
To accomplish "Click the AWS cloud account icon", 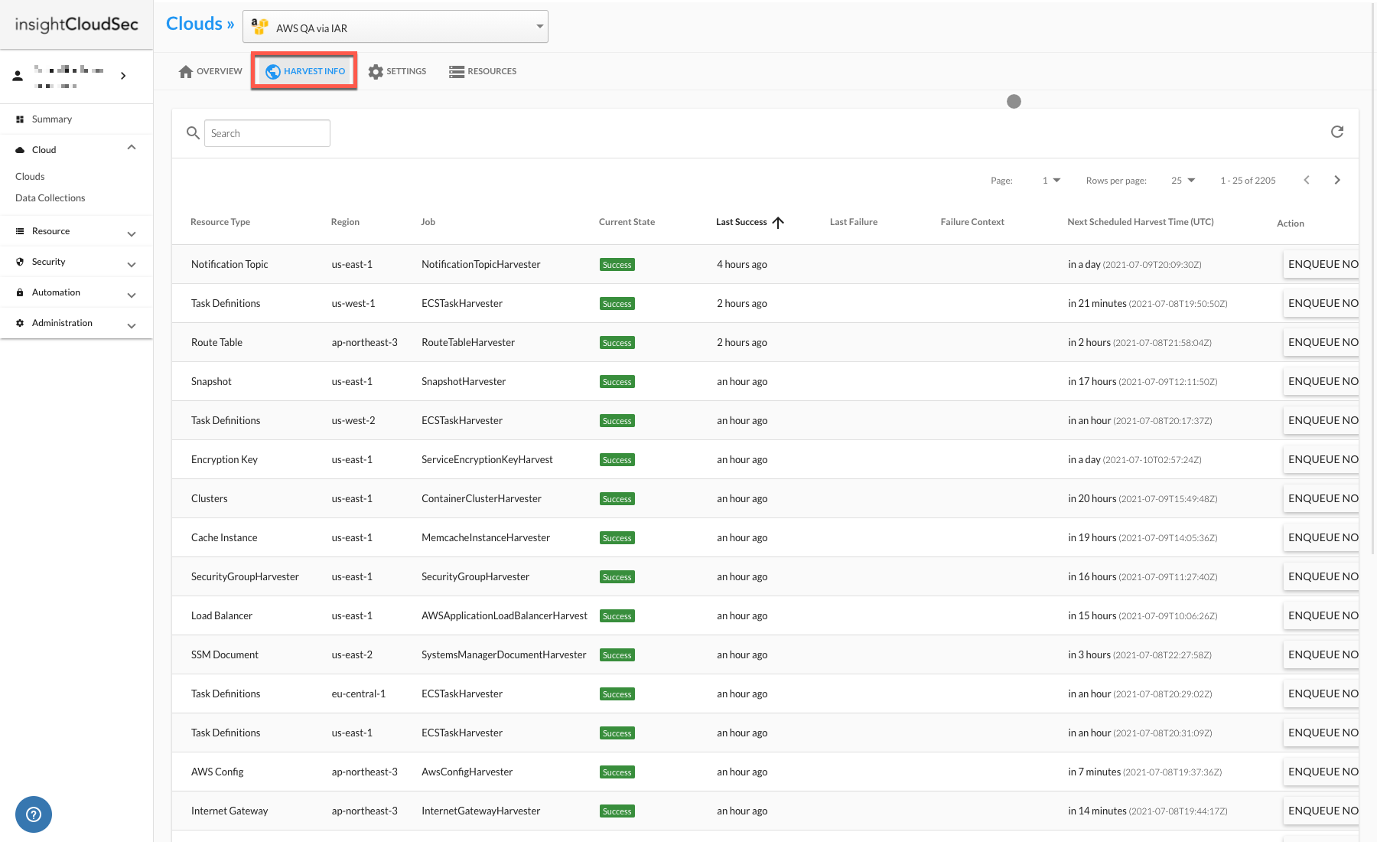I will 260,27.
